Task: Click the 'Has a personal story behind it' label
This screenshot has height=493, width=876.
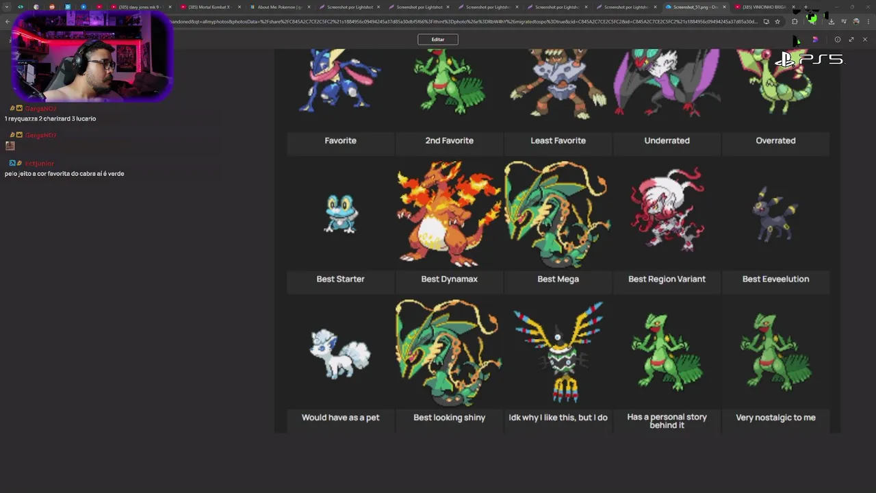Action: point(667,420)
